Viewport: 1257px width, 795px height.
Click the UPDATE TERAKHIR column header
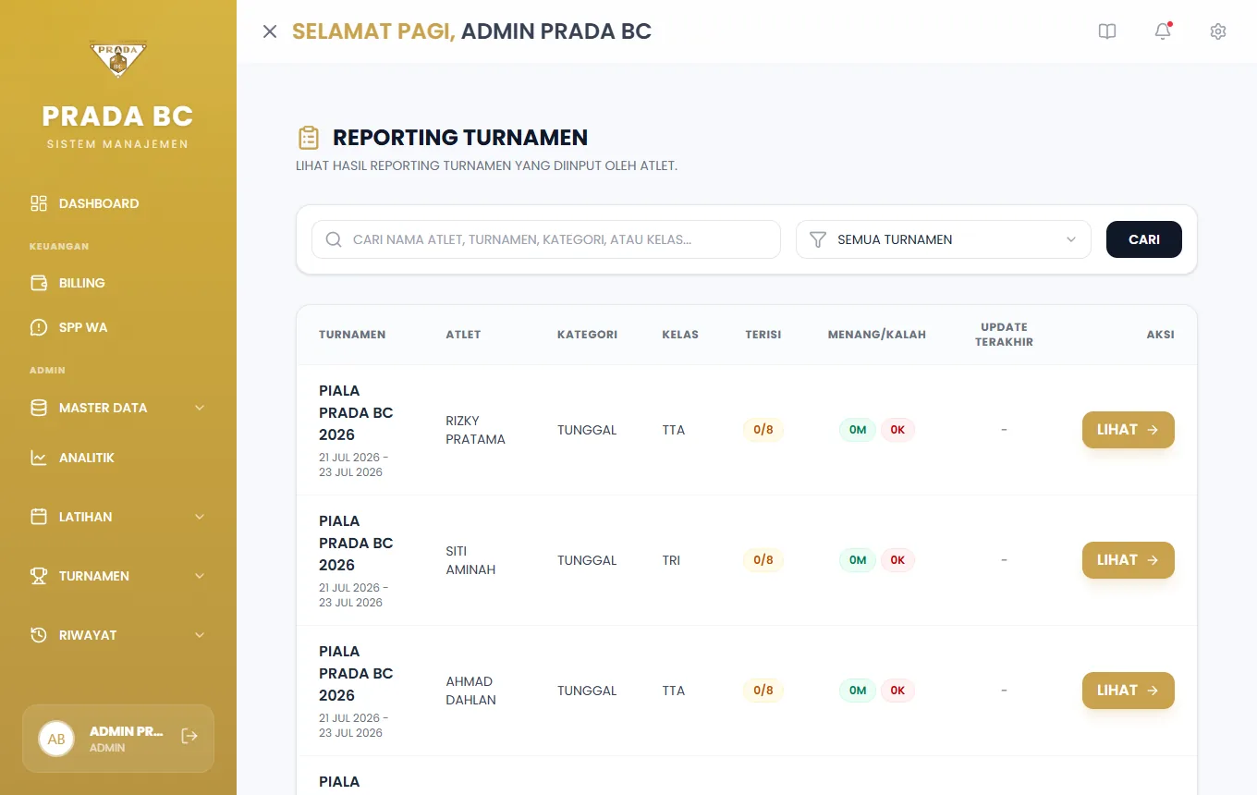1004,335
